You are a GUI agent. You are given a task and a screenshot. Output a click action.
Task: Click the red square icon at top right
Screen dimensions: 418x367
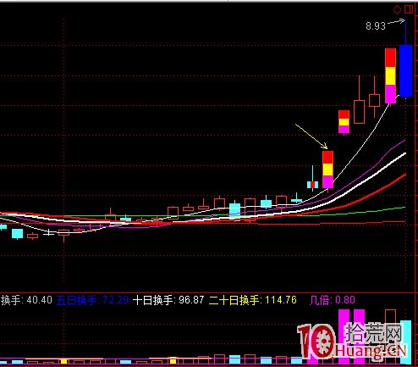[x=409, y=10]
